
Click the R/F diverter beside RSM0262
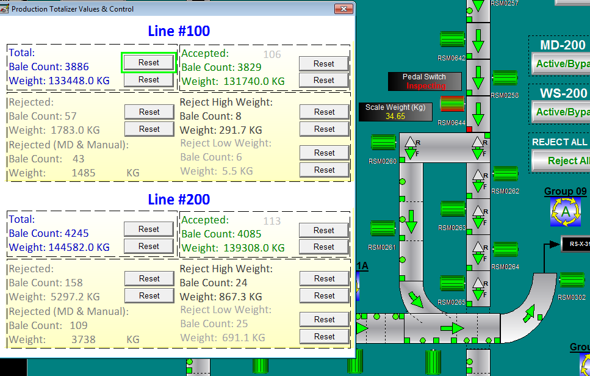tap(480, 181)
